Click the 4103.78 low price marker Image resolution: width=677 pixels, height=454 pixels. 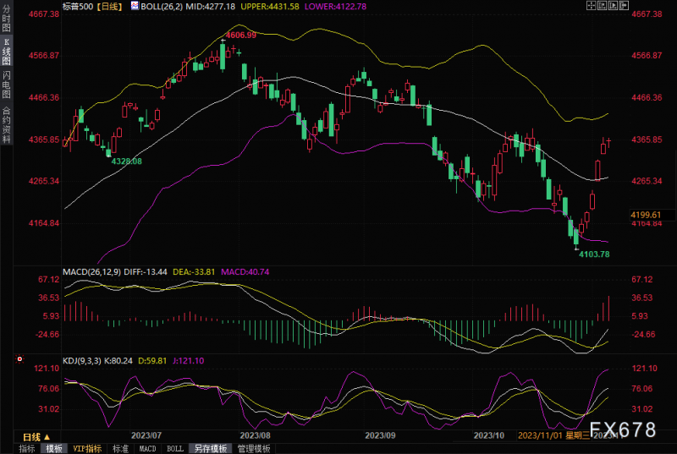coord(593,254)
